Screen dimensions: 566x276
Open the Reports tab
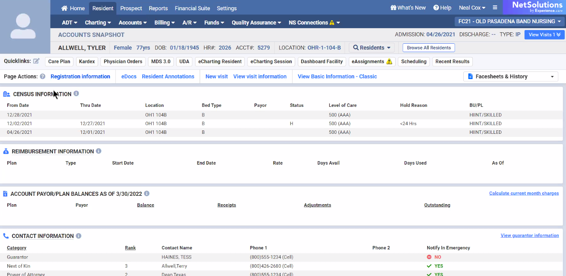(x=158, y=8)
